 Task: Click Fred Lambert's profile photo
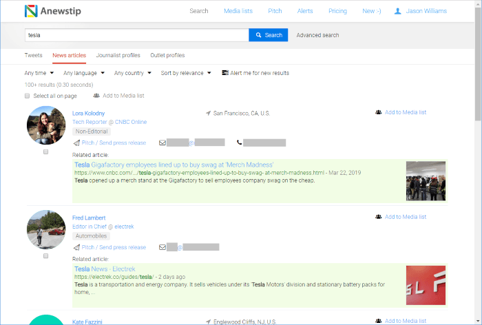pyautogui.click(x=46, y=230)
